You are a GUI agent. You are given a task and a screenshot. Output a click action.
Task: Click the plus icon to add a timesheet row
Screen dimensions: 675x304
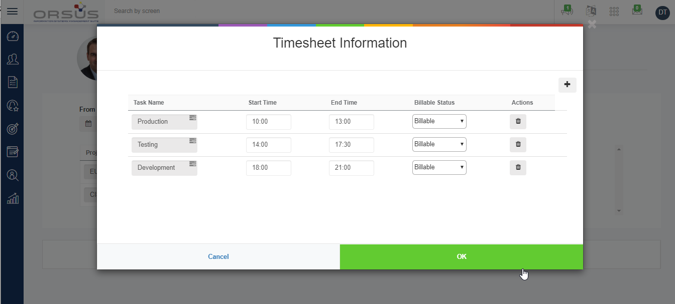567,85
